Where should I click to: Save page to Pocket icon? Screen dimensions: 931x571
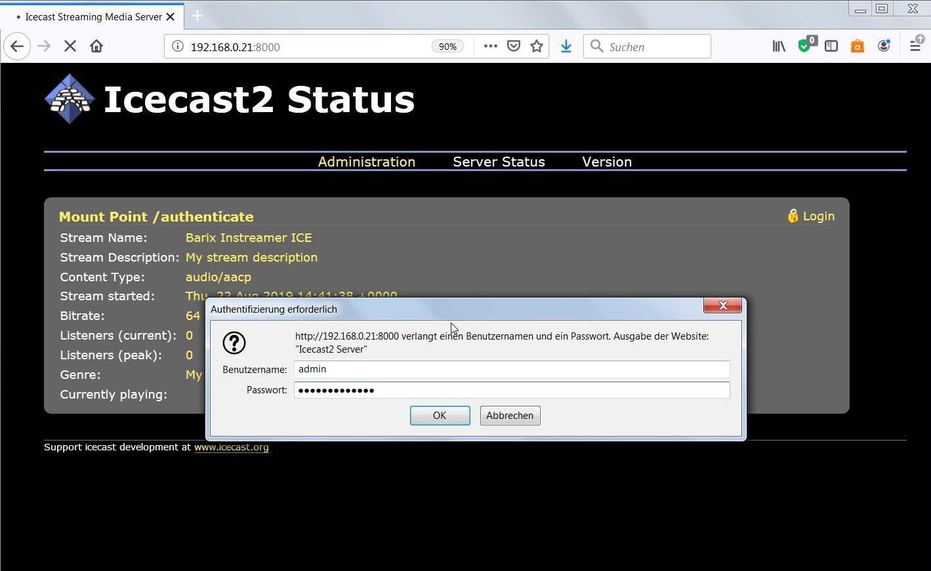(x=514, y=47)
